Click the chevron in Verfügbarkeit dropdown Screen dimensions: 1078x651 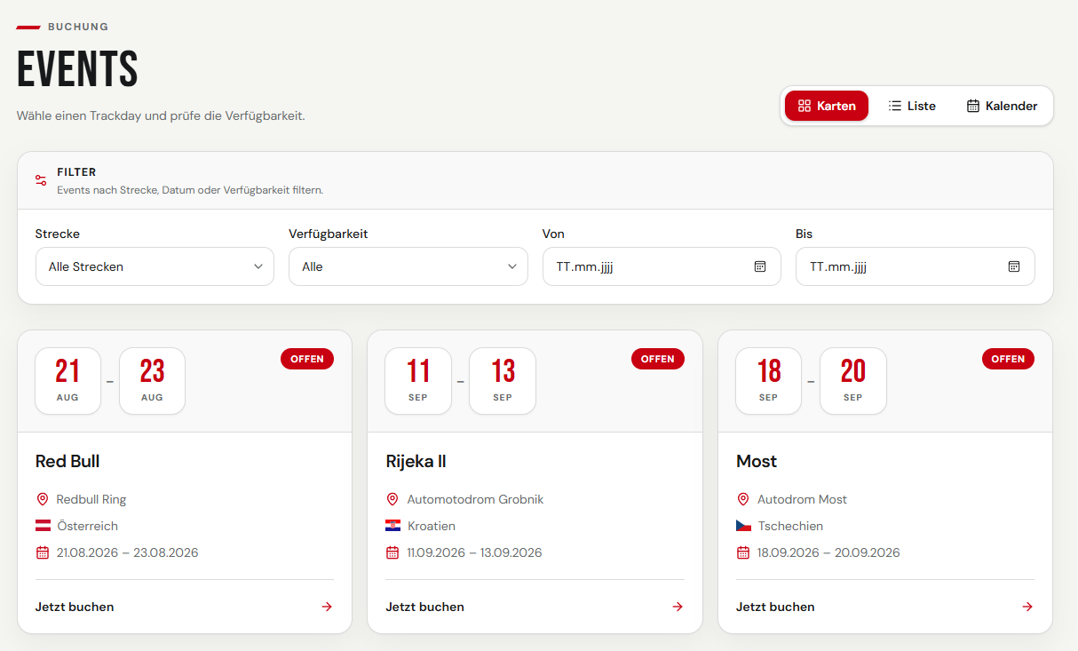(511, 266)
